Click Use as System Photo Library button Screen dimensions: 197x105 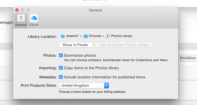[x=124, y=45]
